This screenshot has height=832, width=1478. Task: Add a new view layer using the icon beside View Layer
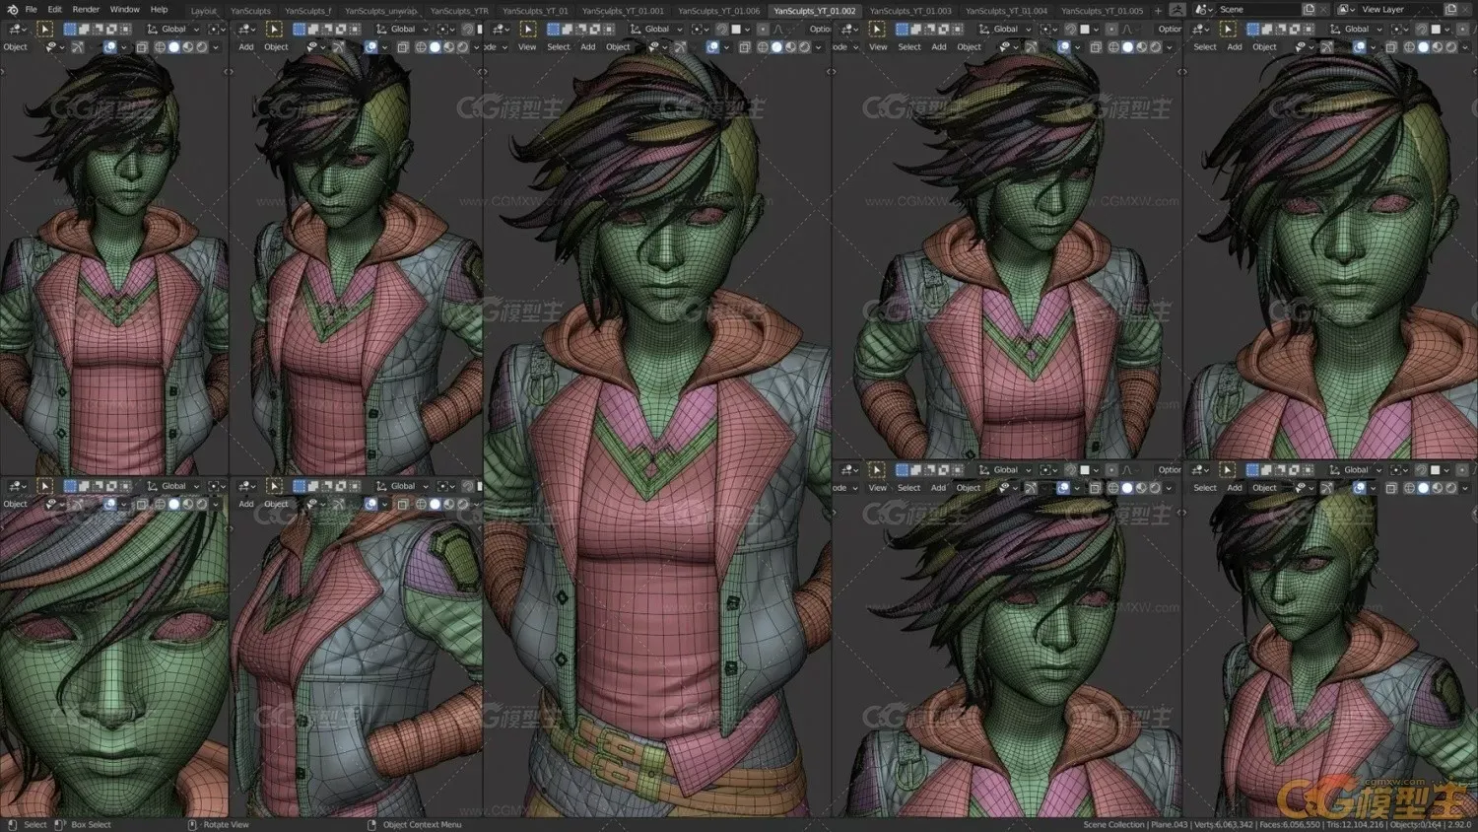[x=1450, y=10]
